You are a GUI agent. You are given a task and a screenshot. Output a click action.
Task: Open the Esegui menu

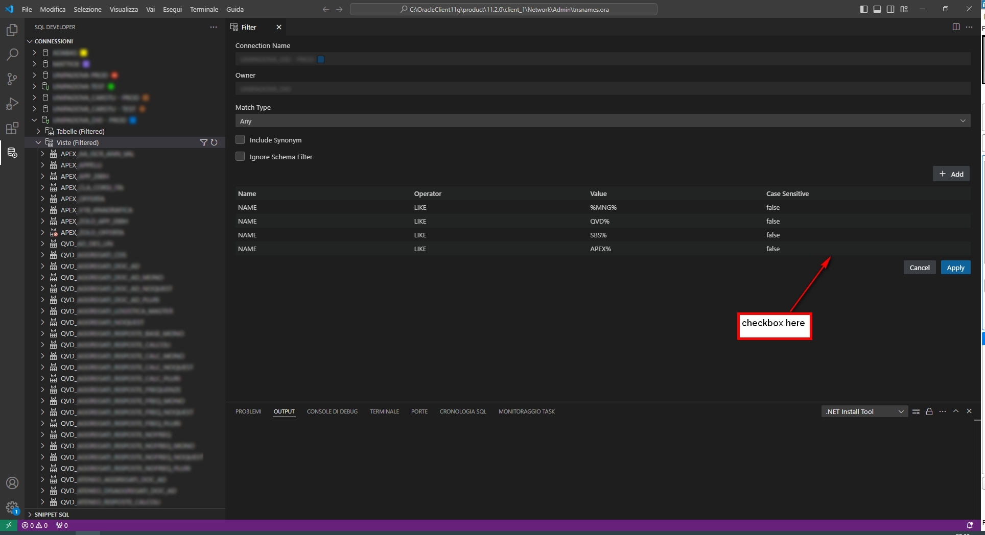[172, 9]
